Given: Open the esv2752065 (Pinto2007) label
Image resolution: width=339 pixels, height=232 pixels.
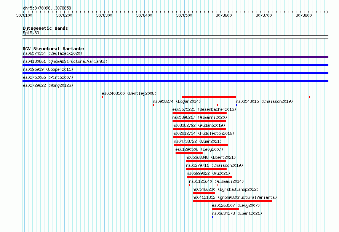Looking at the screenshot, I should pos(48,77).
